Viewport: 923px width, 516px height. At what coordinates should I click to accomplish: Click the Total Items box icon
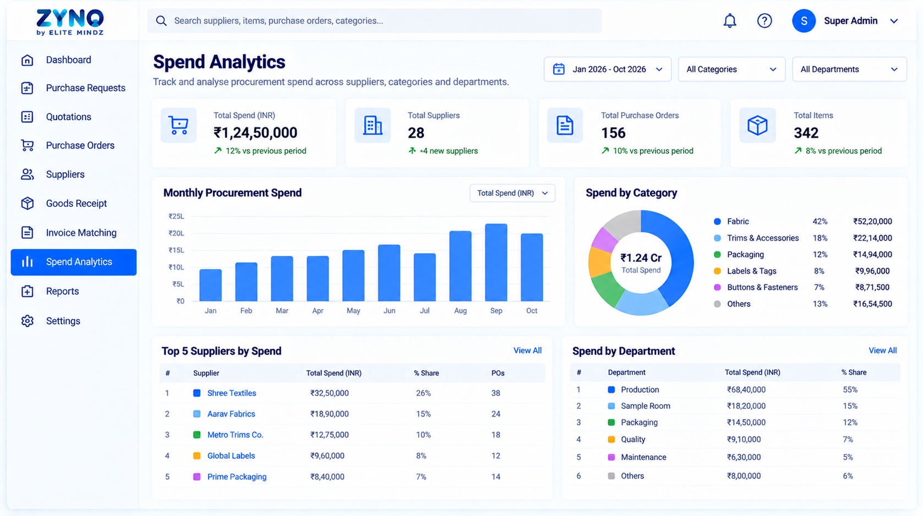coord(757,125)
